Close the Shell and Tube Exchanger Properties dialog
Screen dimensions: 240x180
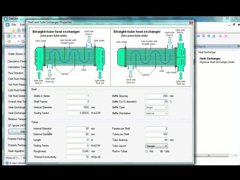[191, 22]
